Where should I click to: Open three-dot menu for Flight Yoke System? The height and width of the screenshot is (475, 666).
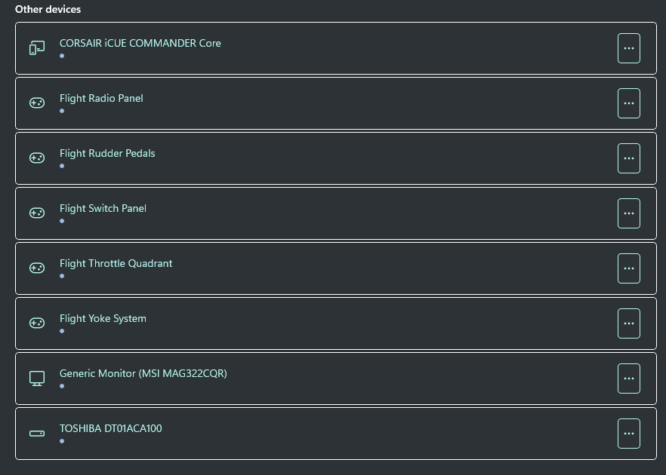coord(628,323)
